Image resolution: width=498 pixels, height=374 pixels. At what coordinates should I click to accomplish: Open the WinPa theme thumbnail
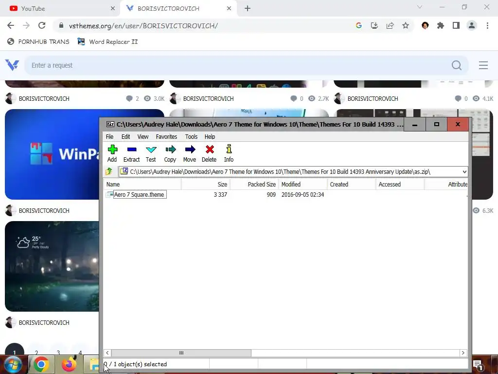(x=52, y=154)
